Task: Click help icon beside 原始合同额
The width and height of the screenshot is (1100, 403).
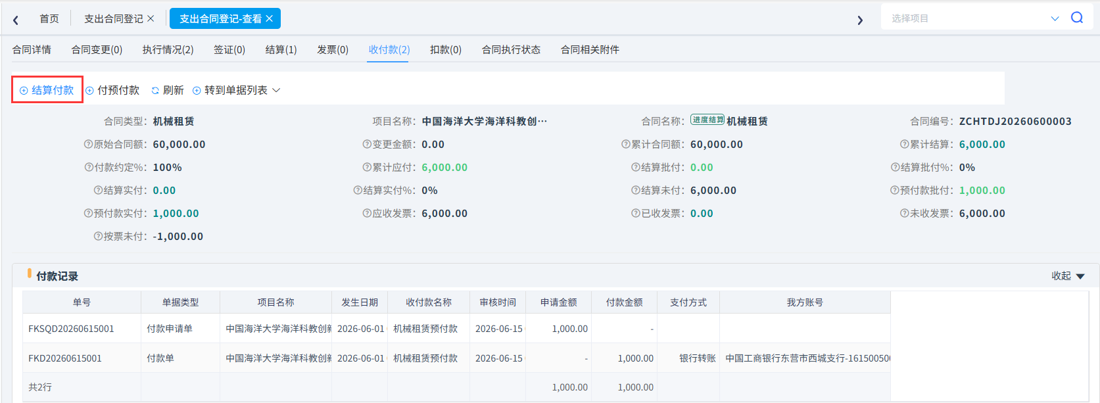Action: [x=88, y=145]
